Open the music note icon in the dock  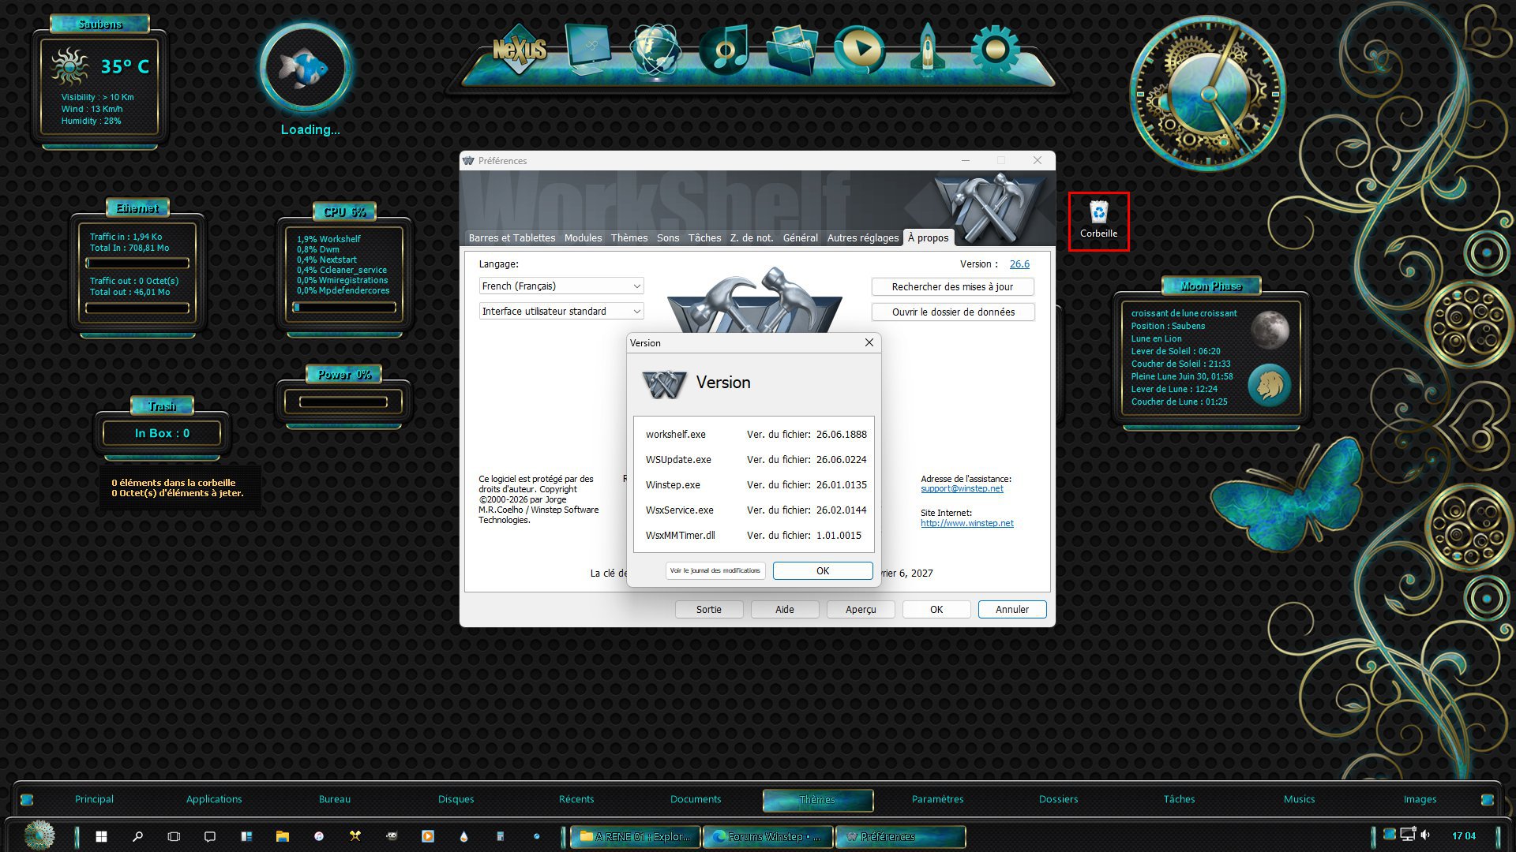click(724, 50)
